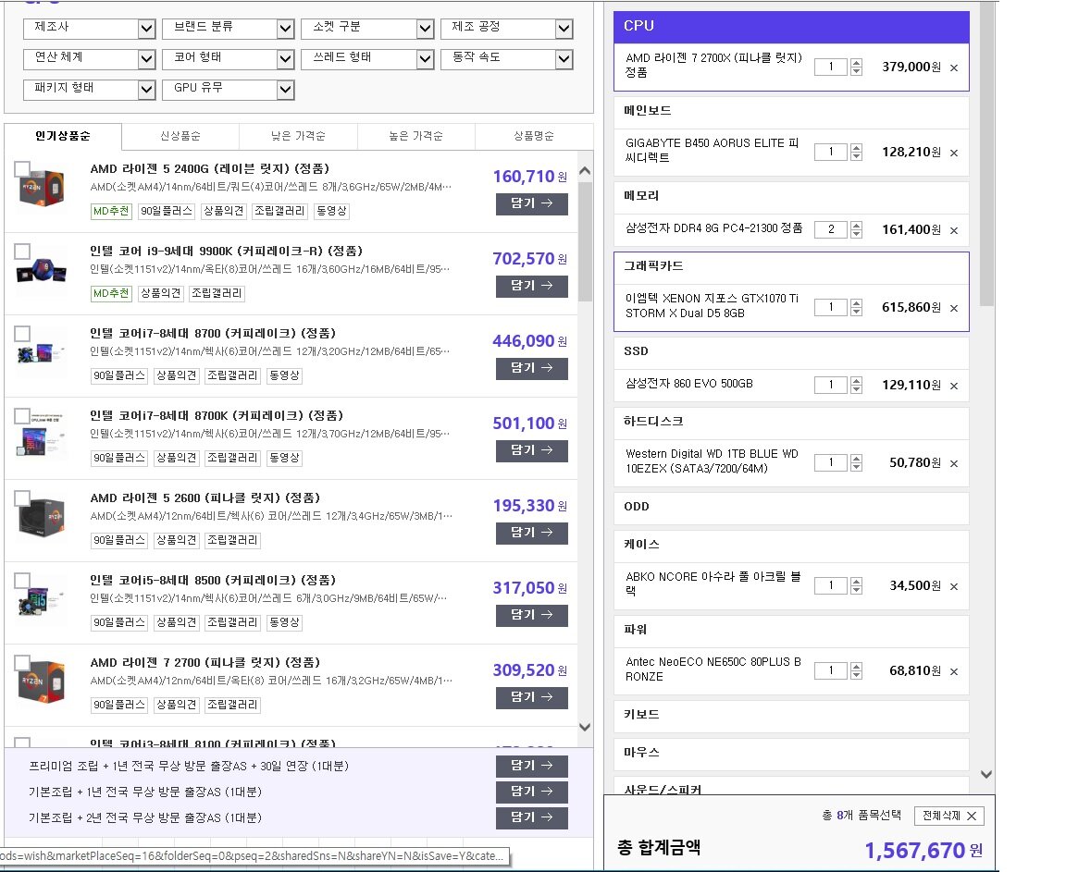Image resolution: width=1066 pixels, height=872 pixels.
Task: Open the 쓰레드 형태 filter dropdown
Action: click(x=367, y=59)
